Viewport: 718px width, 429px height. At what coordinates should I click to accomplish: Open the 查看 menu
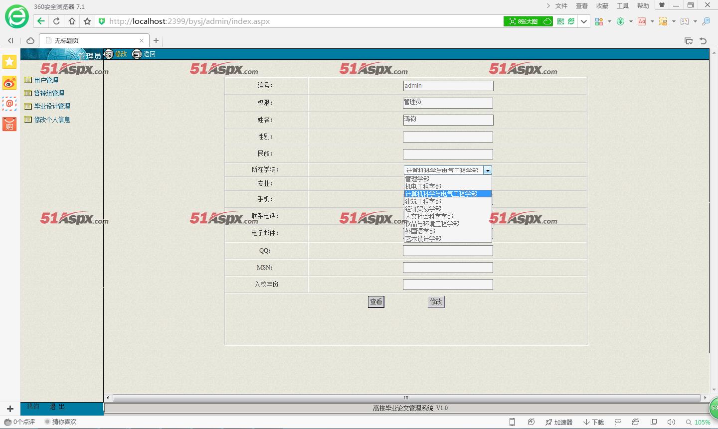point(582,6)
